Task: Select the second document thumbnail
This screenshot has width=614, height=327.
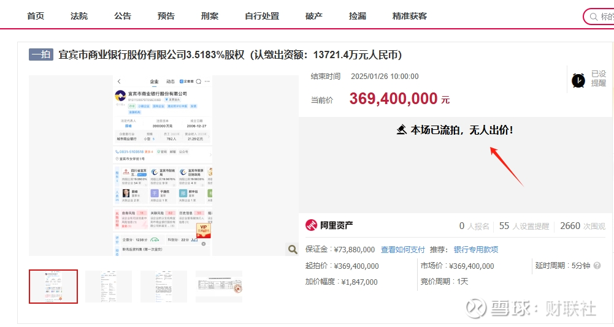Action: coord(109,287)
